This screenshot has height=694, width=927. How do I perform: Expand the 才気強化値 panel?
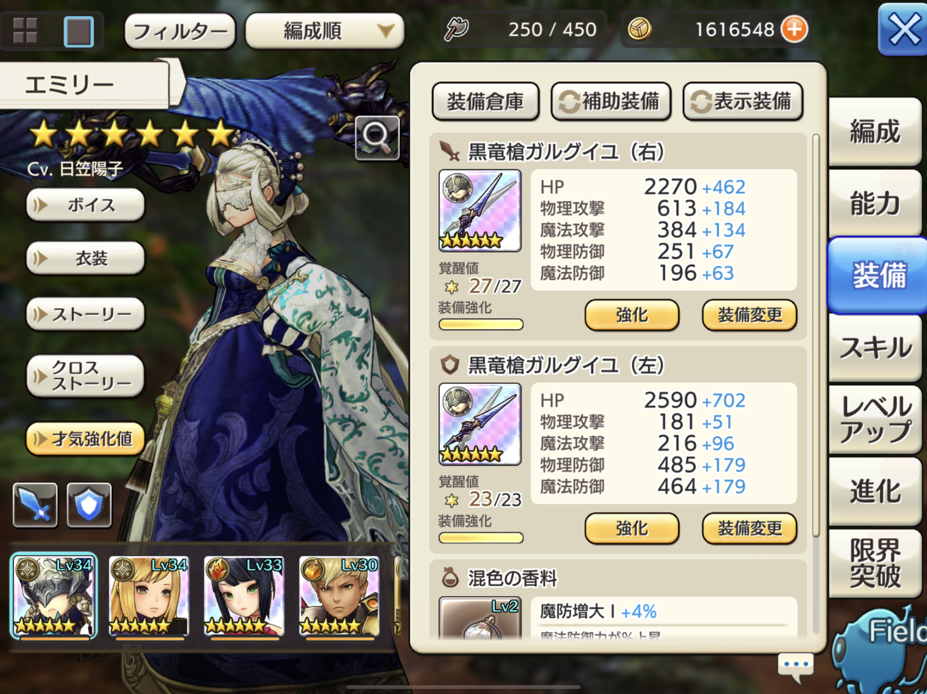(85, 439)
